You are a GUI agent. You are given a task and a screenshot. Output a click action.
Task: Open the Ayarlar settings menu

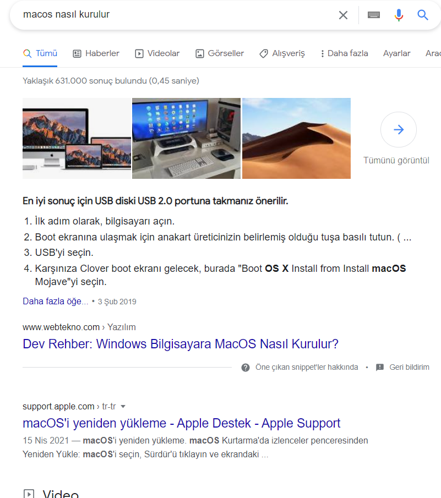click(396, 53)
